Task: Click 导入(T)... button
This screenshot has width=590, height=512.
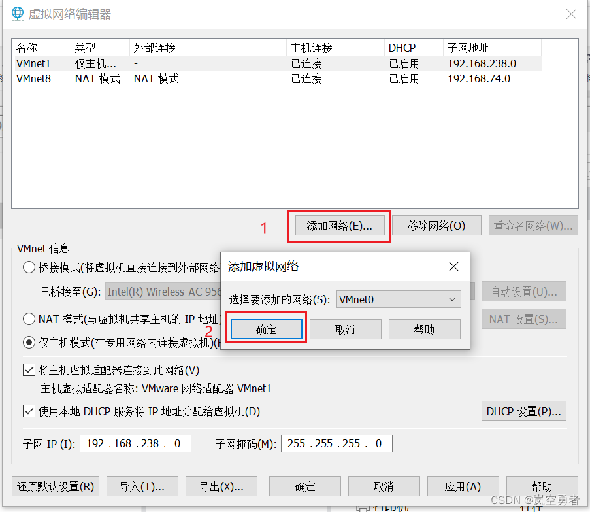Action: tap(142, 486)
